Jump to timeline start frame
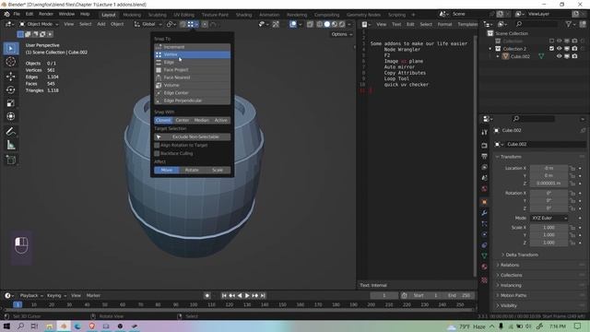 pos(224,295)
